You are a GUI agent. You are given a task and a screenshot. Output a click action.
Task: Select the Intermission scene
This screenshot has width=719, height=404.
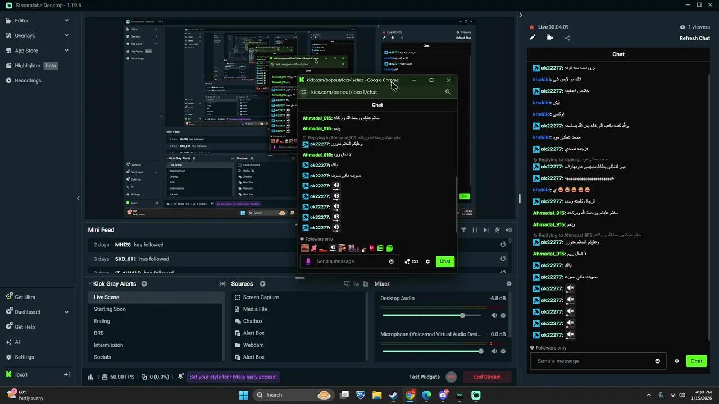coord(156,345)
